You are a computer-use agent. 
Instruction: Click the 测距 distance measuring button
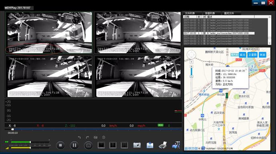click(x=262, y=55)
